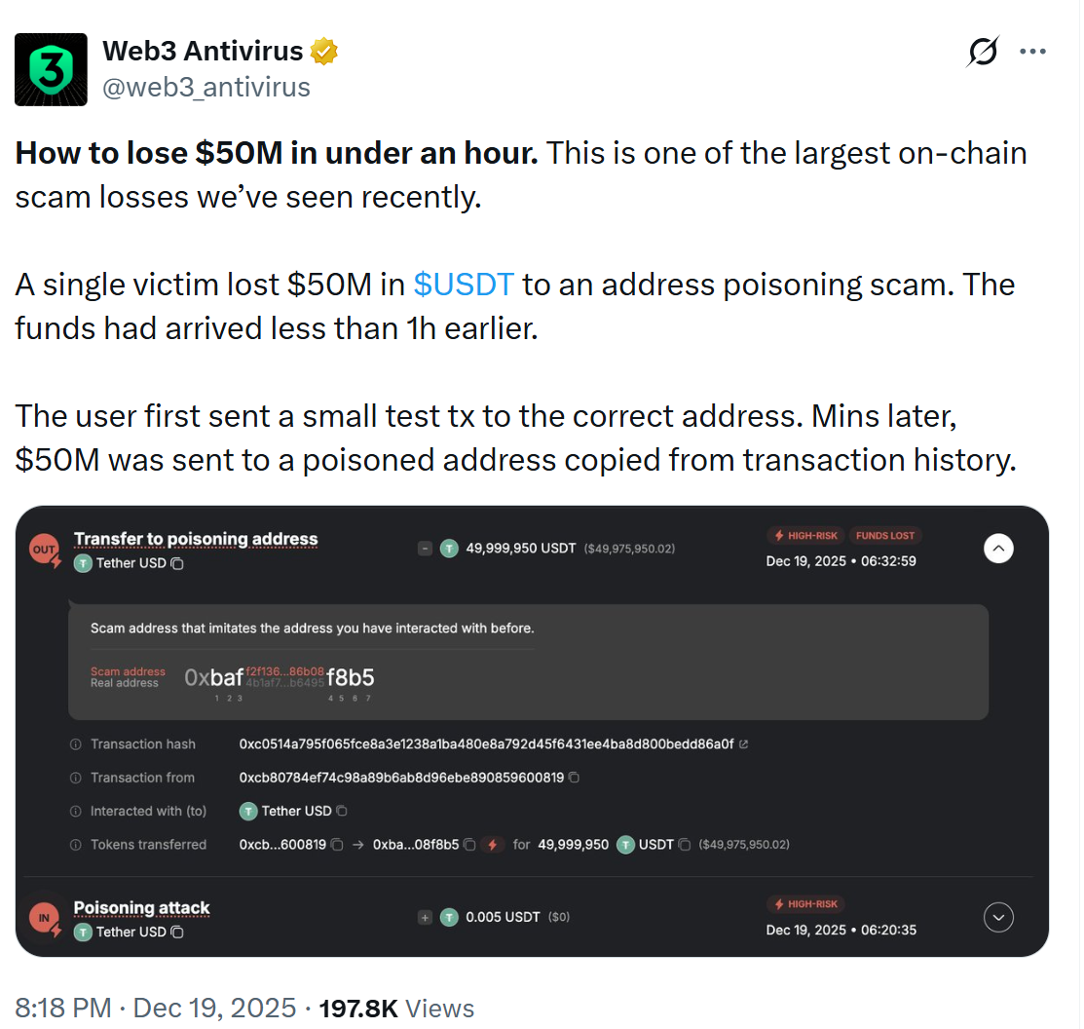The image size is (1084, 1029).
Task: Expand the Poisoning attack entry
Action: click(x=998, y=917)
